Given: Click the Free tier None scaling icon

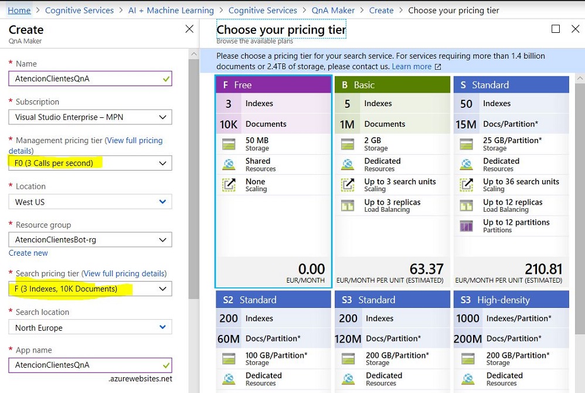Looking at the screenshot, I should [229, 185].
